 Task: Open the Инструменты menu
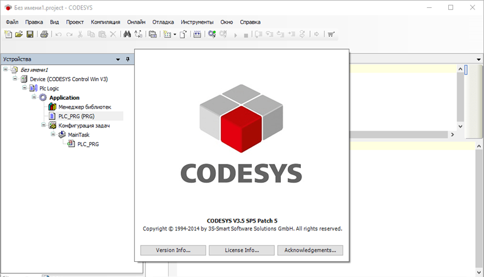pos(197,22)
